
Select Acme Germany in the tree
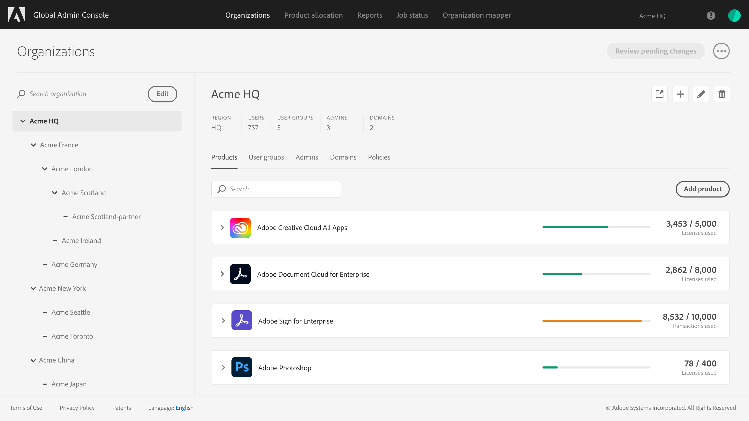(74, 265)
